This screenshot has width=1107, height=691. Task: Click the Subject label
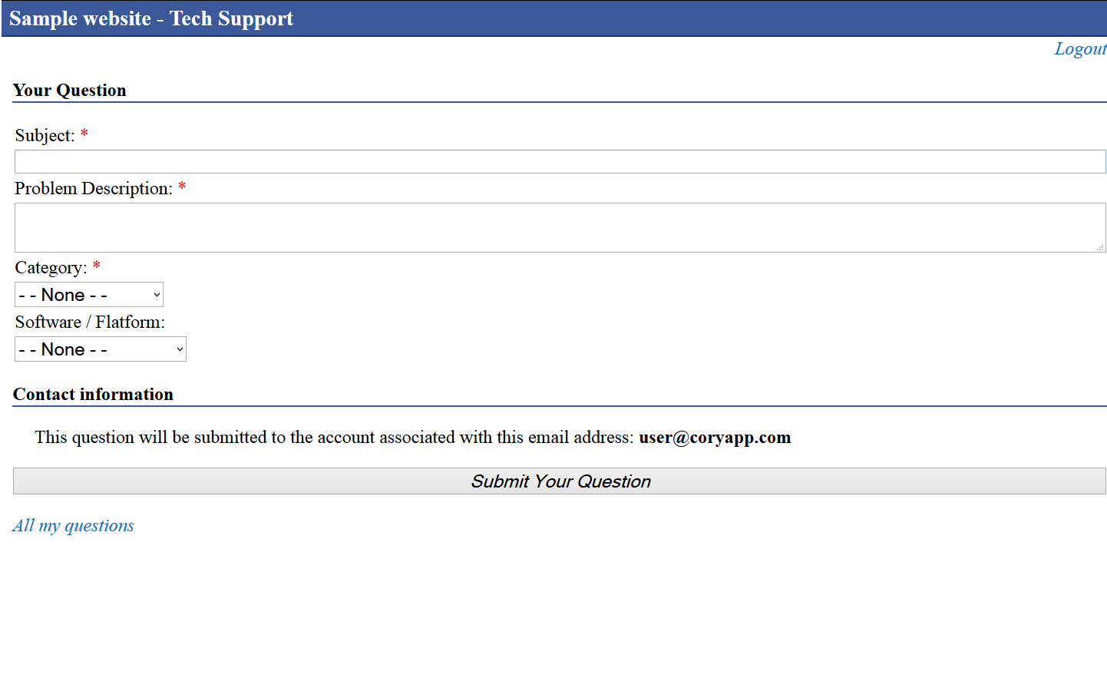coord(42,134)
